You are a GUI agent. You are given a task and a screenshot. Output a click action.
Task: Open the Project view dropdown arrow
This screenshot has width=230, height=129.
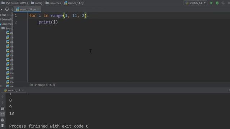pyautogui.click(x=1, y=9)
